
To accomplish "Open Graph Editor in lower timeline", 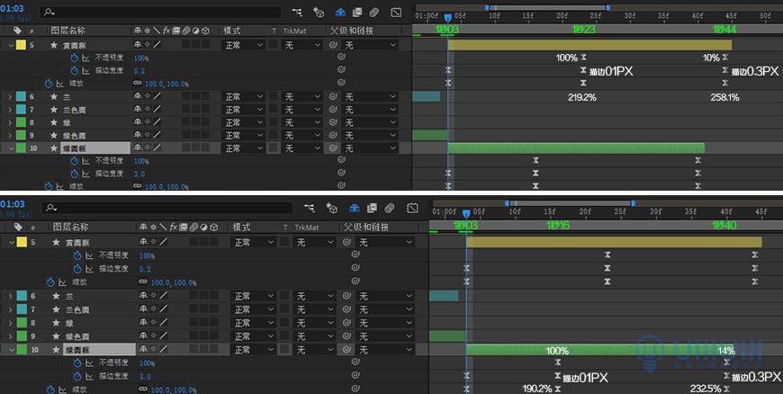I will [412, 208].
